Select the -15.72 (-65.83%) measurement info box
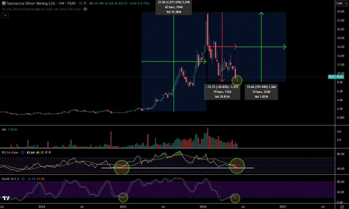 (x=222, y=92)
